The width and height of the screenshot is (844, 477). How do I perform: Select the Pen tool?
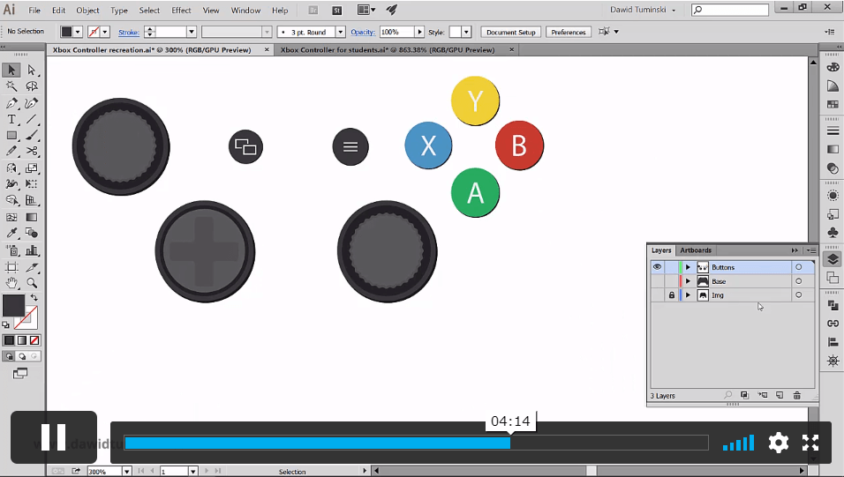click(x=11, y=102)
